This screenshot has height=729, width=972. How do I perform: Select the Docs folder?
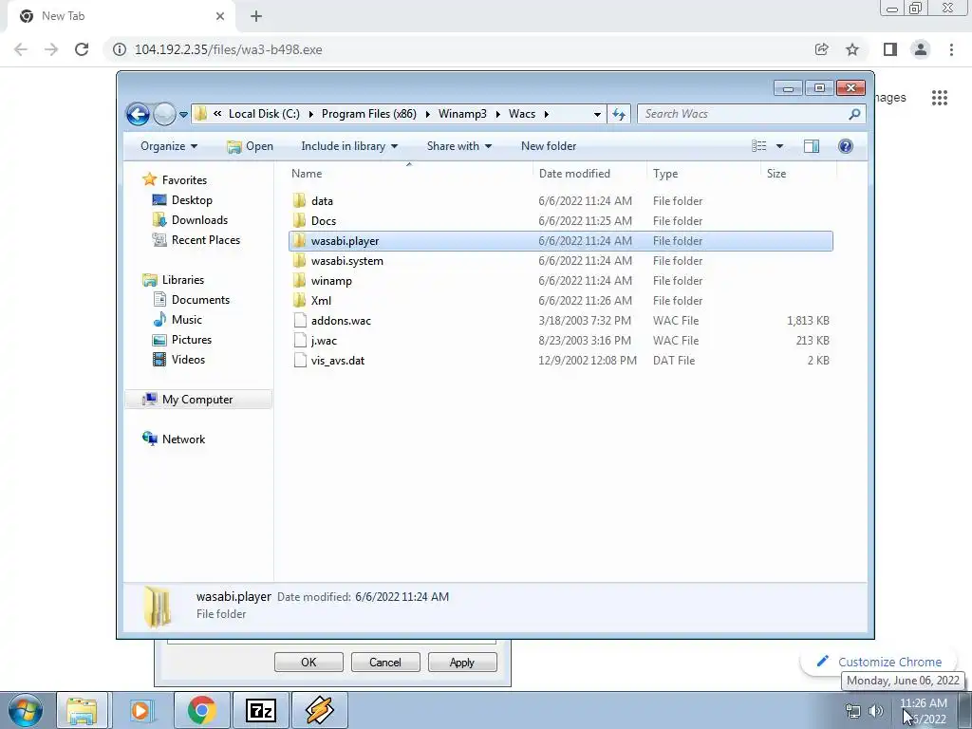point(560,220)
